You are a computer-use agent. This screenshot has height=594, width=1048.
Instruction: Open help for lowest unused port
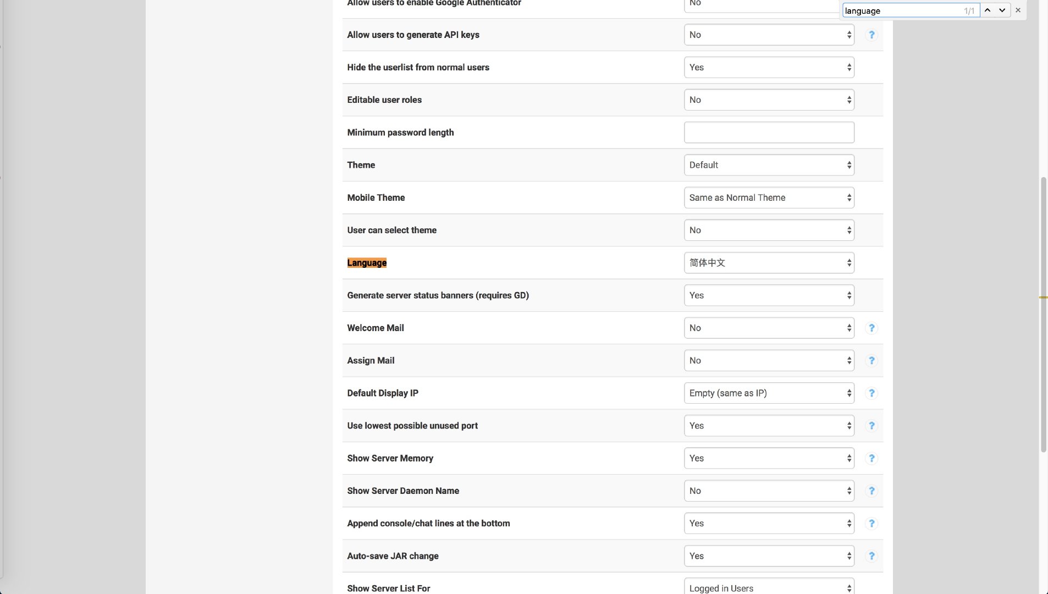click(x=872, y=426)
